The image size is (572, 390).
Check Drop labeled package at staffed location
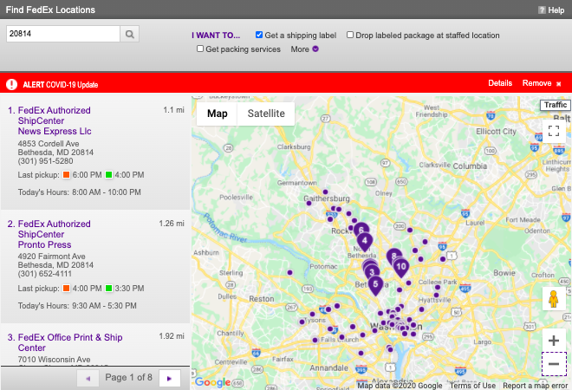pyautogui.click(x=350, y=35)
